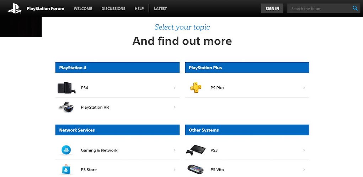Go to the Latest page

pyautogui.click(x=160, y=8)
